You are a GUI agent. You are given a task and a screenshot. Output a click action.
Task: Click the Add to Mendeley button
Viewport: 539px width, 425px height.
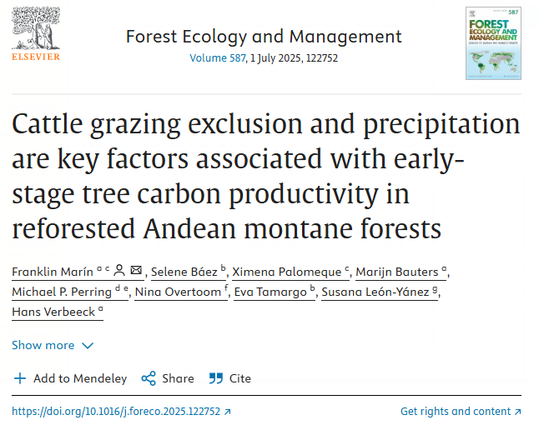point(70,378)
